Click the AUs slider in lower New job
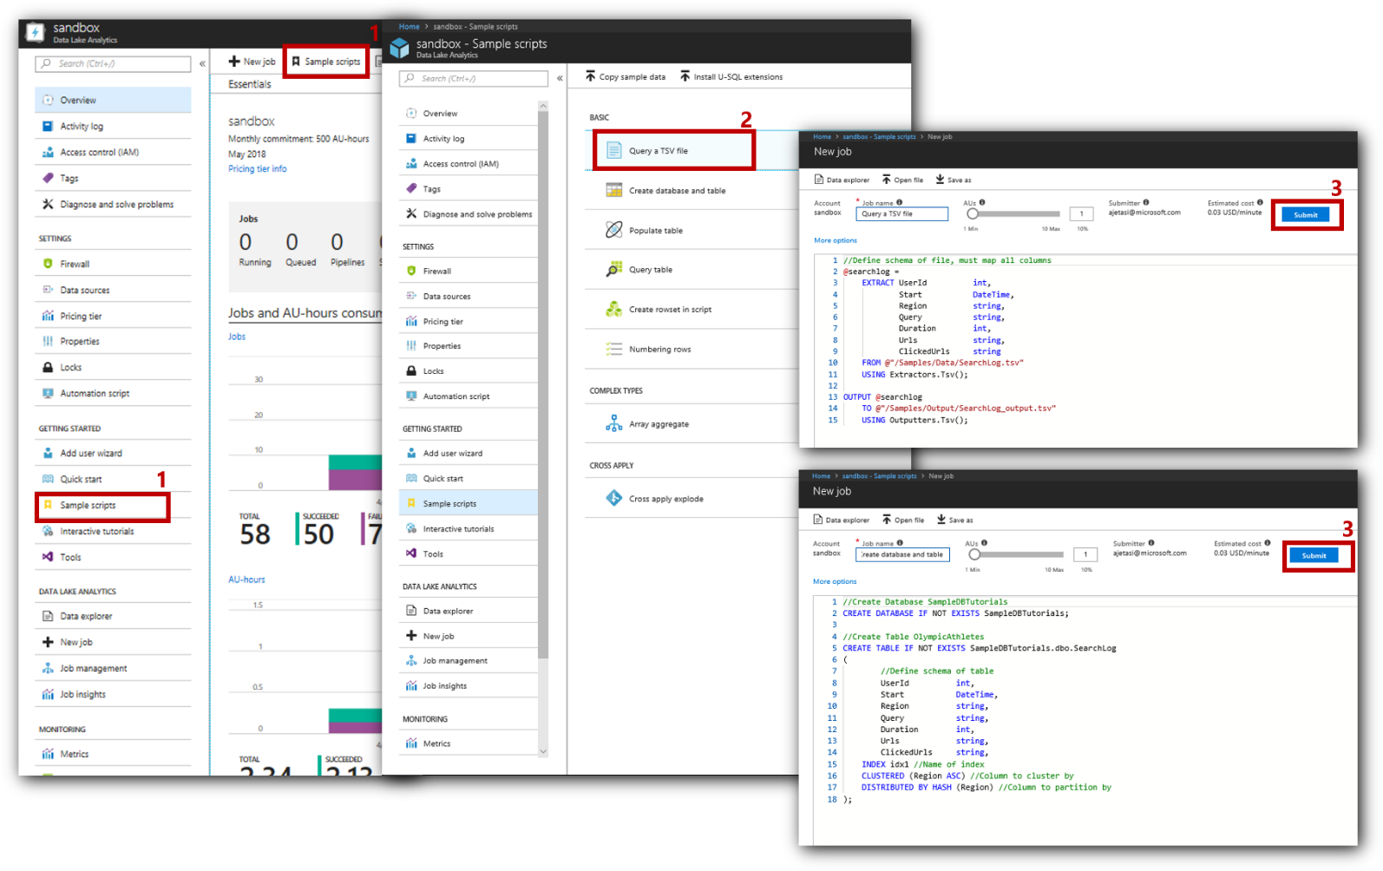The image size is (1383, 871). (x=1016, y=554)
